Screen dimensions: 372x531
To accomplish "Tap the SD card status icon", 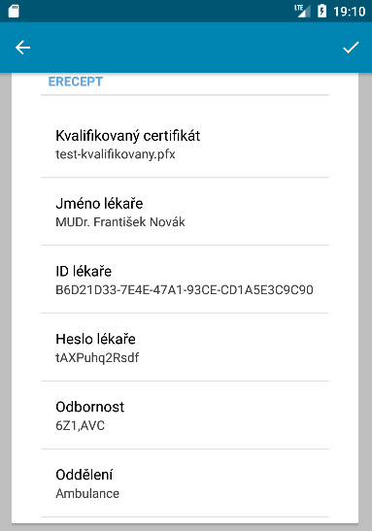I will pos(14,12).
